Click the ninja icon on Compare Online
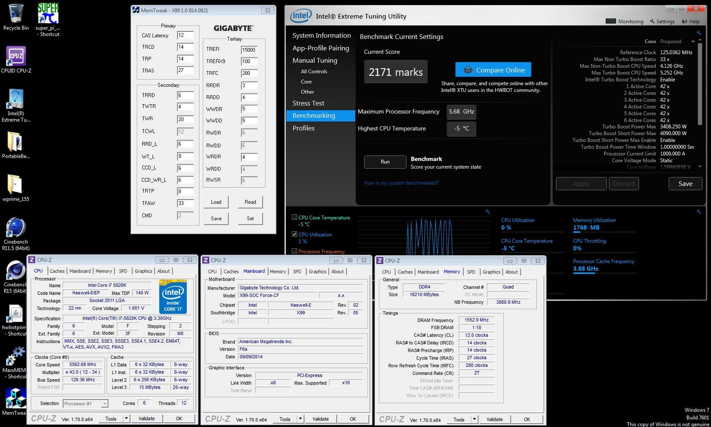 coord(468,70)
